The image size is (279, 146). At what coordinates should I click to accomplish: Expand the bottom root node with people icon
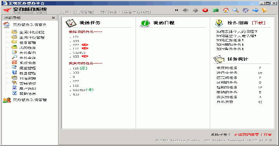coord(30,100)
